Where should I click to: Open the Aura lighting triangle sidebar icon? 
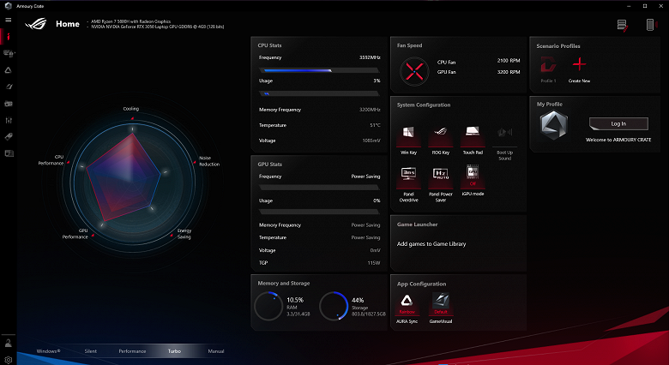click(x=9, y=70)
